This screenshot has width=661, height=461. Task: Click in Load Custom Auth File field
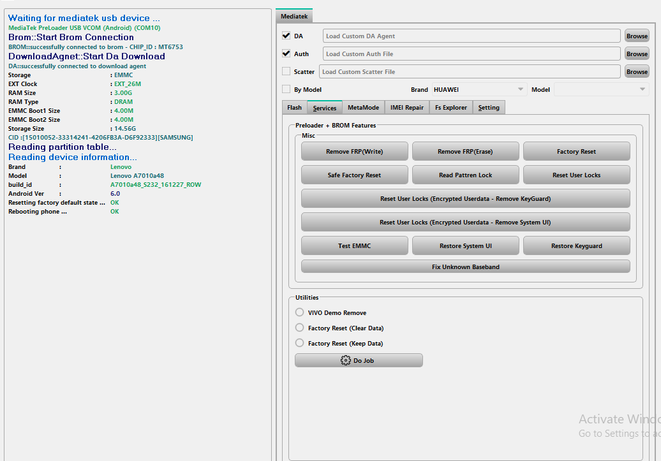click(472, 54)
